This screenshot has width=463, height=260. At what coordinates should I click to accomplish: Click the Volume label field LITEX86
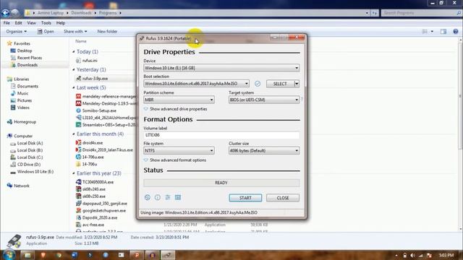(221, 135)
